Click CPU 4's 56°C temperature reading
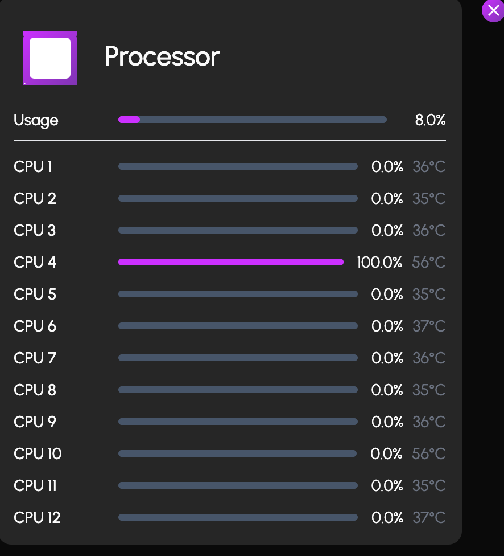The height and width of the screenshot is (556, 504). point(429,263)
